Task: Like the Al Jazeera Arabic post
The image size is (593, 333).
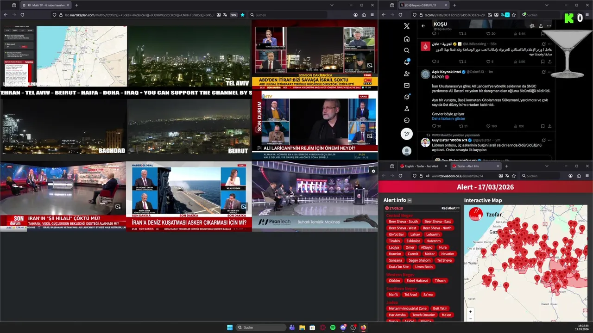Action: 488,62
